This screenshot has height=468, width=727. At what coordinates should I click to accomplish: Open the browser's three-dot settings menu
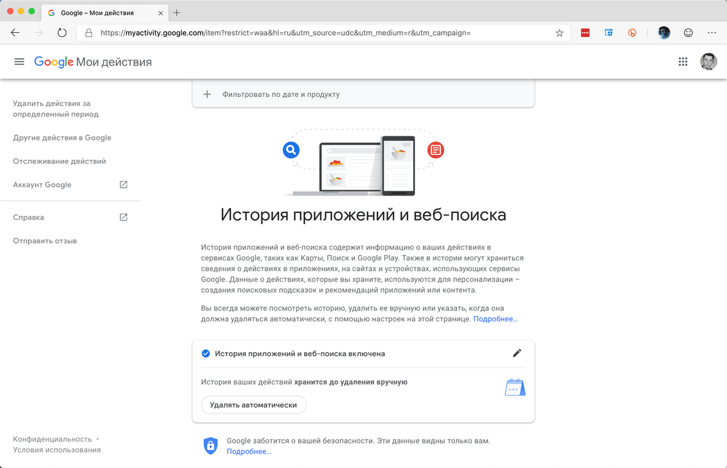point(712,33)
